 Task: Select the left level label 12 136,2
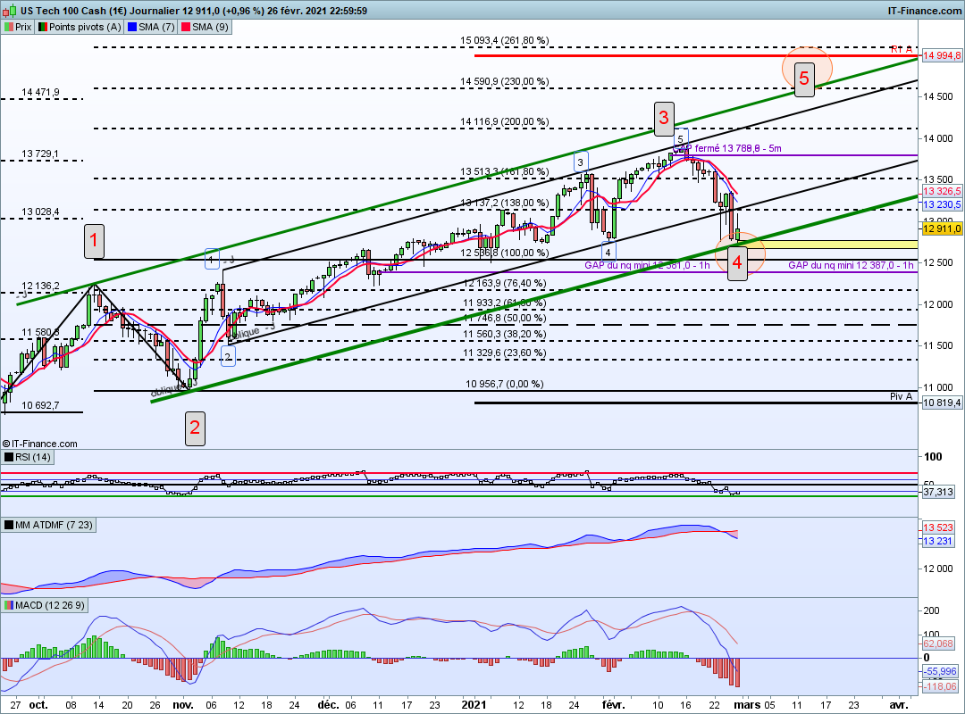40,286
